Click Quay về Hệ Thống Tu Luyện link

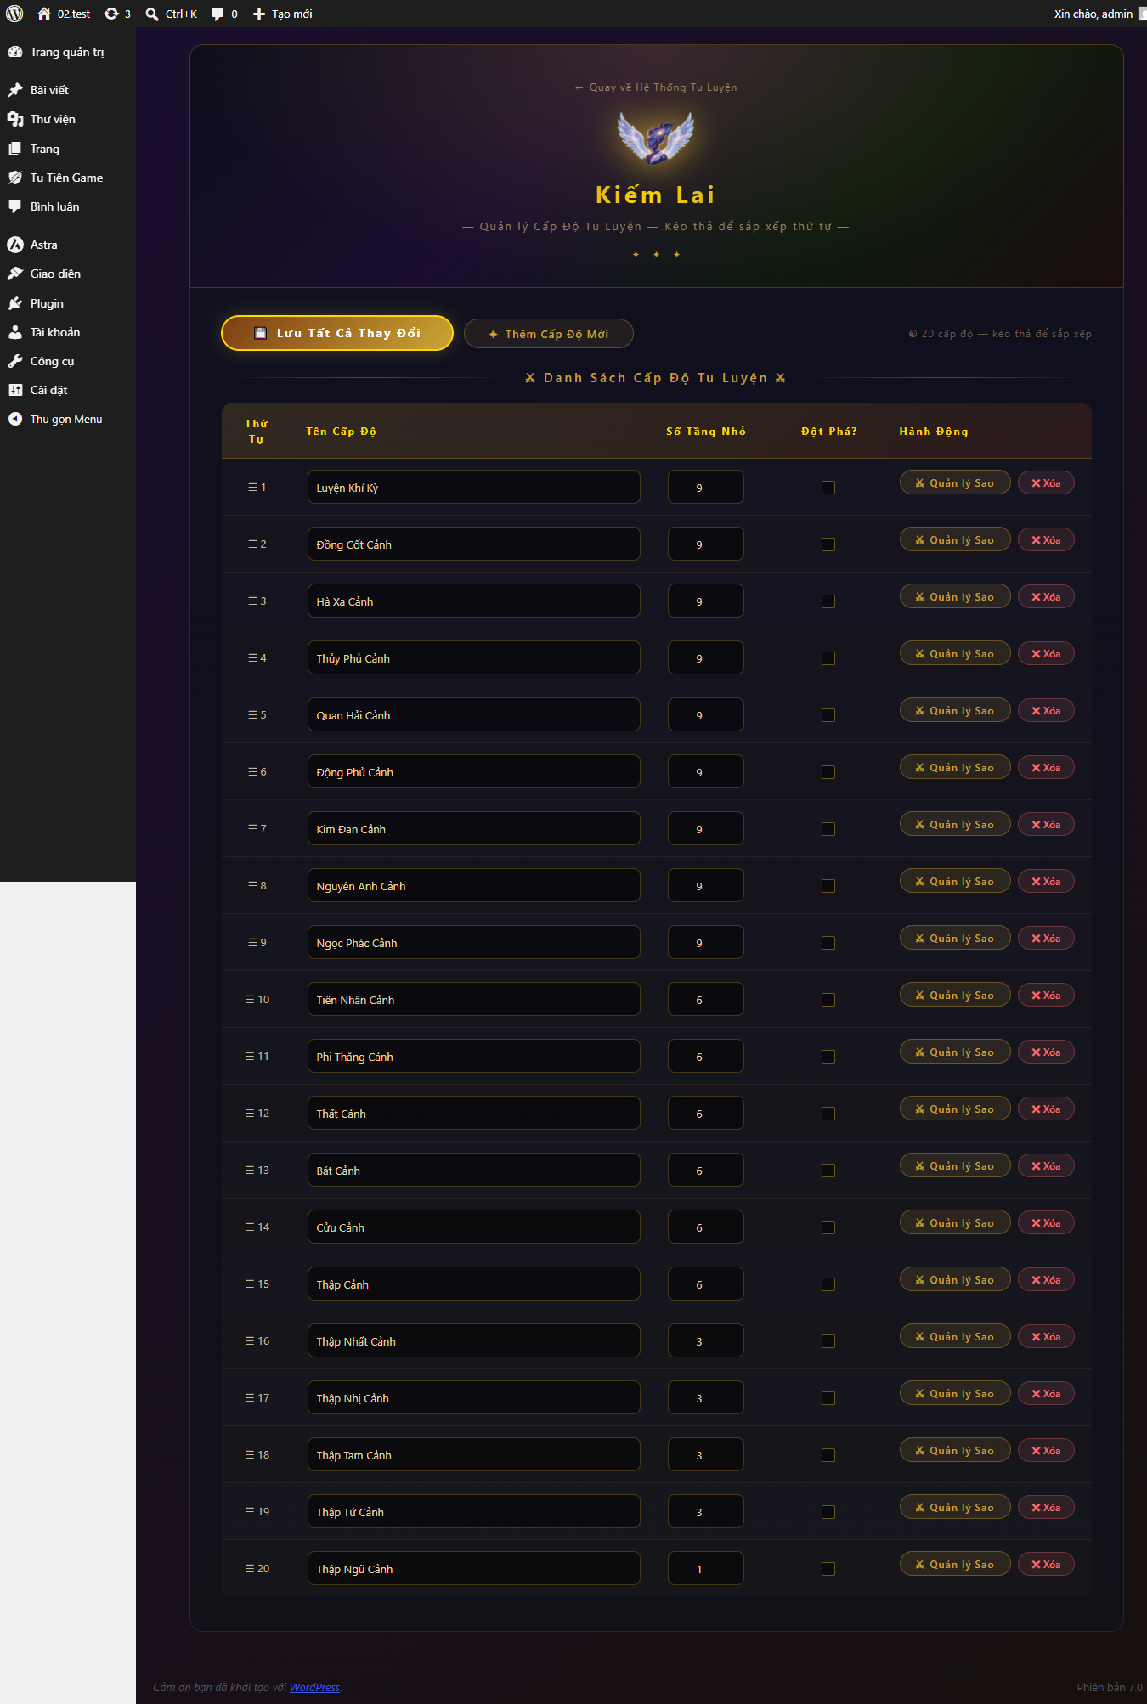point(656,87)
